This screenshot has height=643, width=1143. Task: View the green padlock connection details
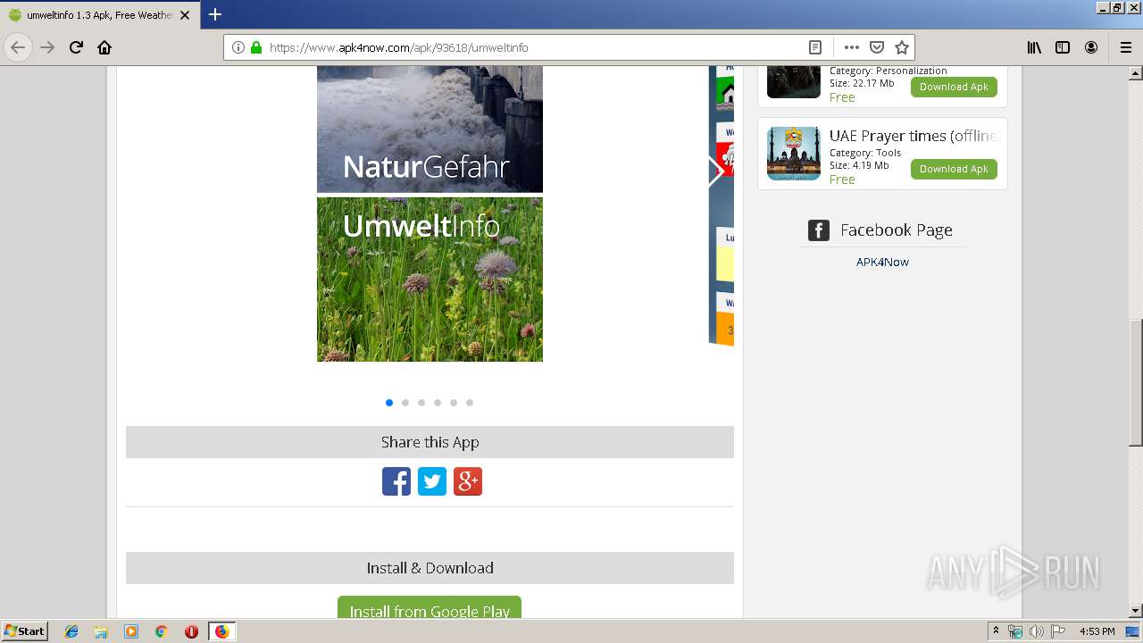click(256, 47)
